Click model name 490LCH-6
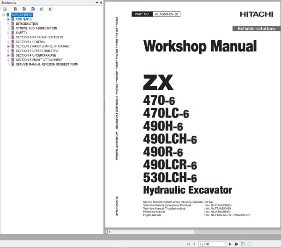Image resolution: width=281 pixels, height=248 pixels. (x=170, y=139)
